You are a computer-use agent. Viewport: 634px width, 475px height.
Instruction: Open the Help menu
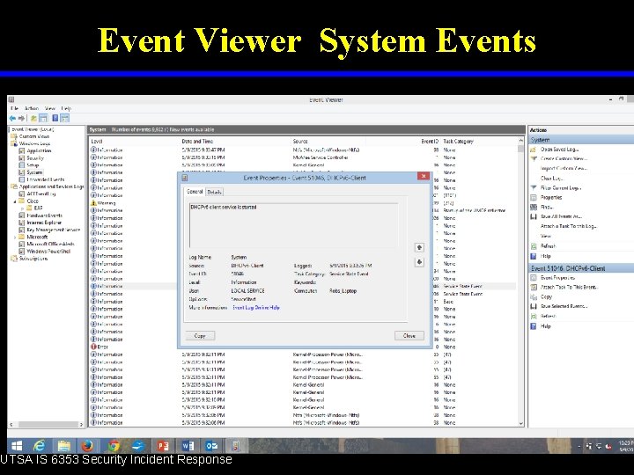[66, 108]
